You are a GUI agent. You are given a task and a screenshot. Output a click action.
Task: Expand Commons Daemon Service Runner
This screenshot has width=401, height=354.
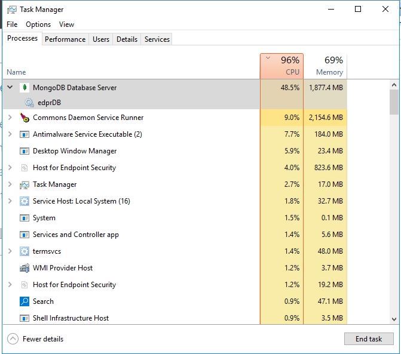point(10,118)
